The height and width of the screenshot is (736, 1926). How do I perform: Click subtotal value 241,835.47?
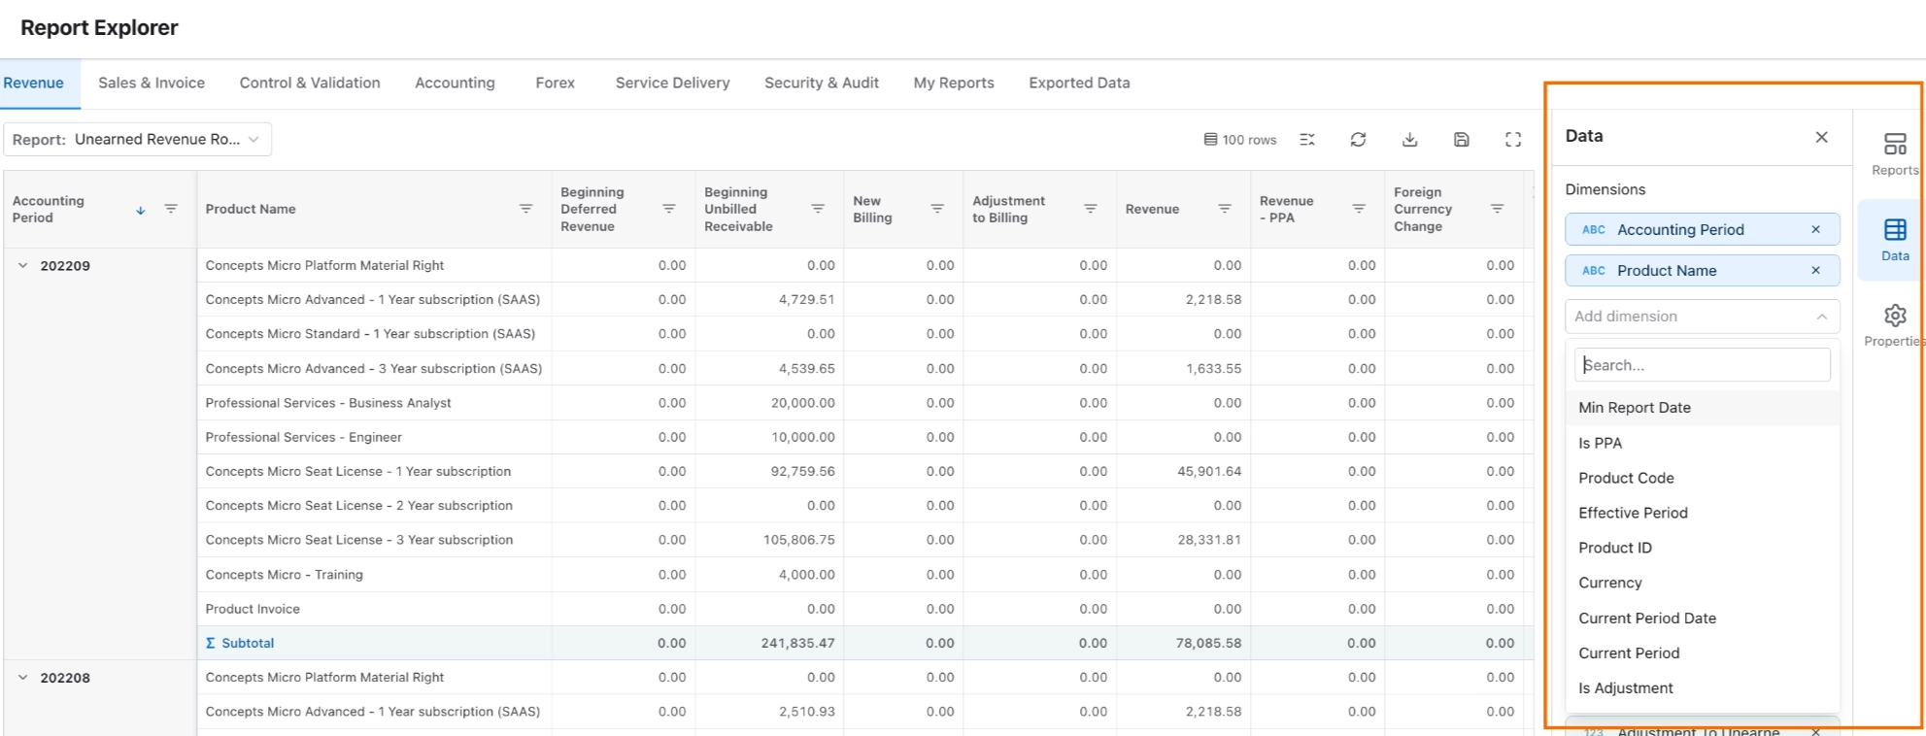click(797, 643)
